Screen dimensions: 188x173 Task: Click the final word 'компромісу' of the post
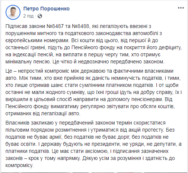(x=19, y=166)
